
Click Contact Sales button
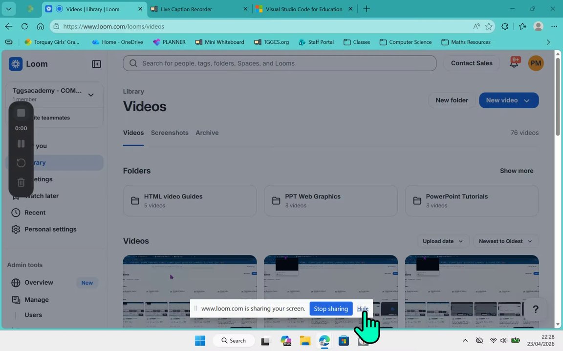coord(472,63)
